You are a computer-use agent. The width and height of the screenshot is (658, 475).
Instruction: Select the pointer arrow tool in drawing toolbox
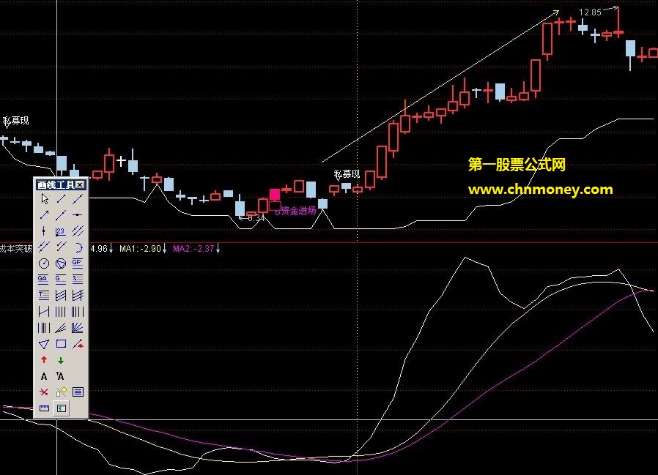[44, 199]
